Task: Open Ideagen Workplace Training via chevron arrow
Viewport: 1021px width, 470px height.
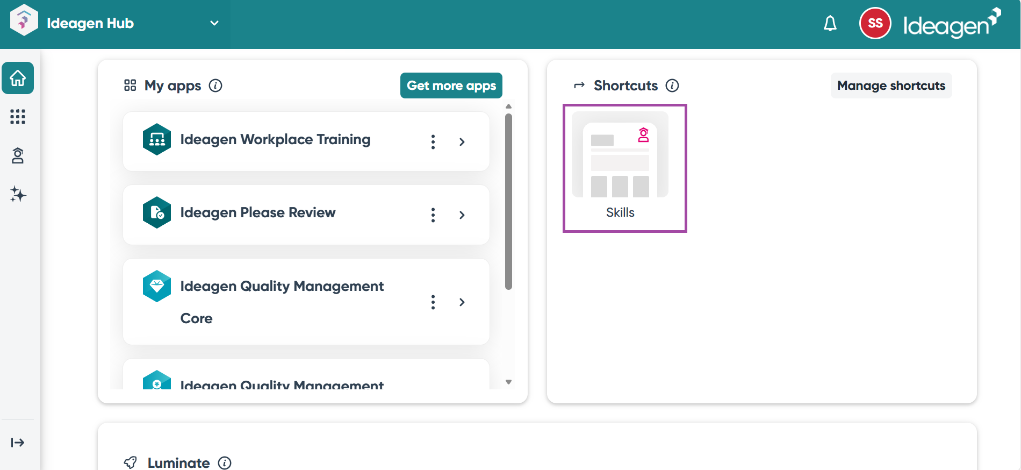Action: [x=462, y=142]
